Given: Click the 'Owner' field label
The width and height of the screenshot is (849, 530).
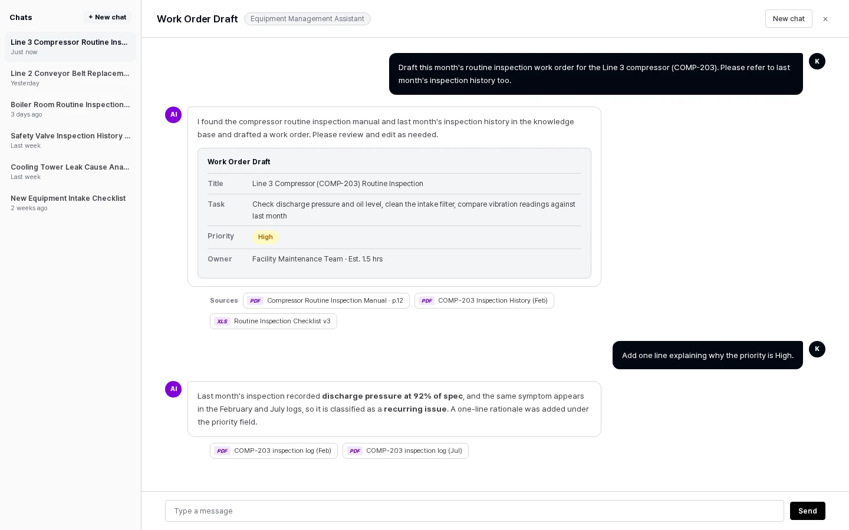Looking at the screenshot, I should (x=220, y=259).
